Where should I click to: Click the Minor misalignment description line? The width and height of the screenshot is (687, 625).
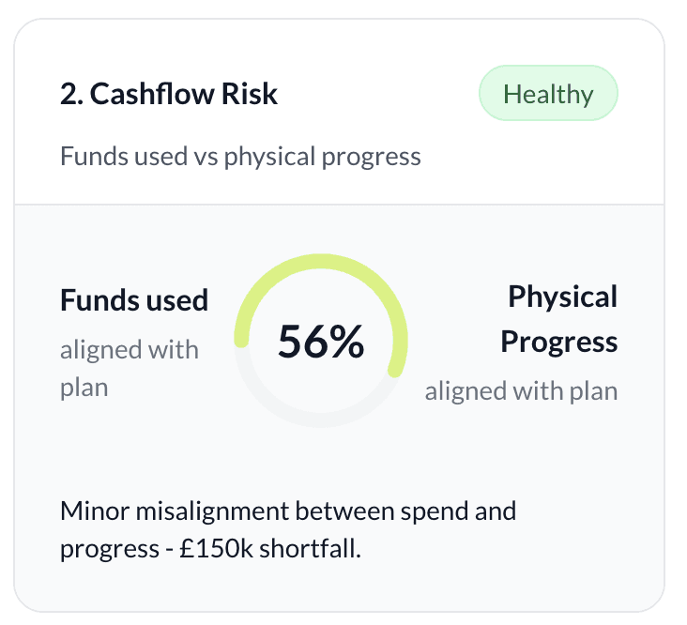[x=288, y=511]
